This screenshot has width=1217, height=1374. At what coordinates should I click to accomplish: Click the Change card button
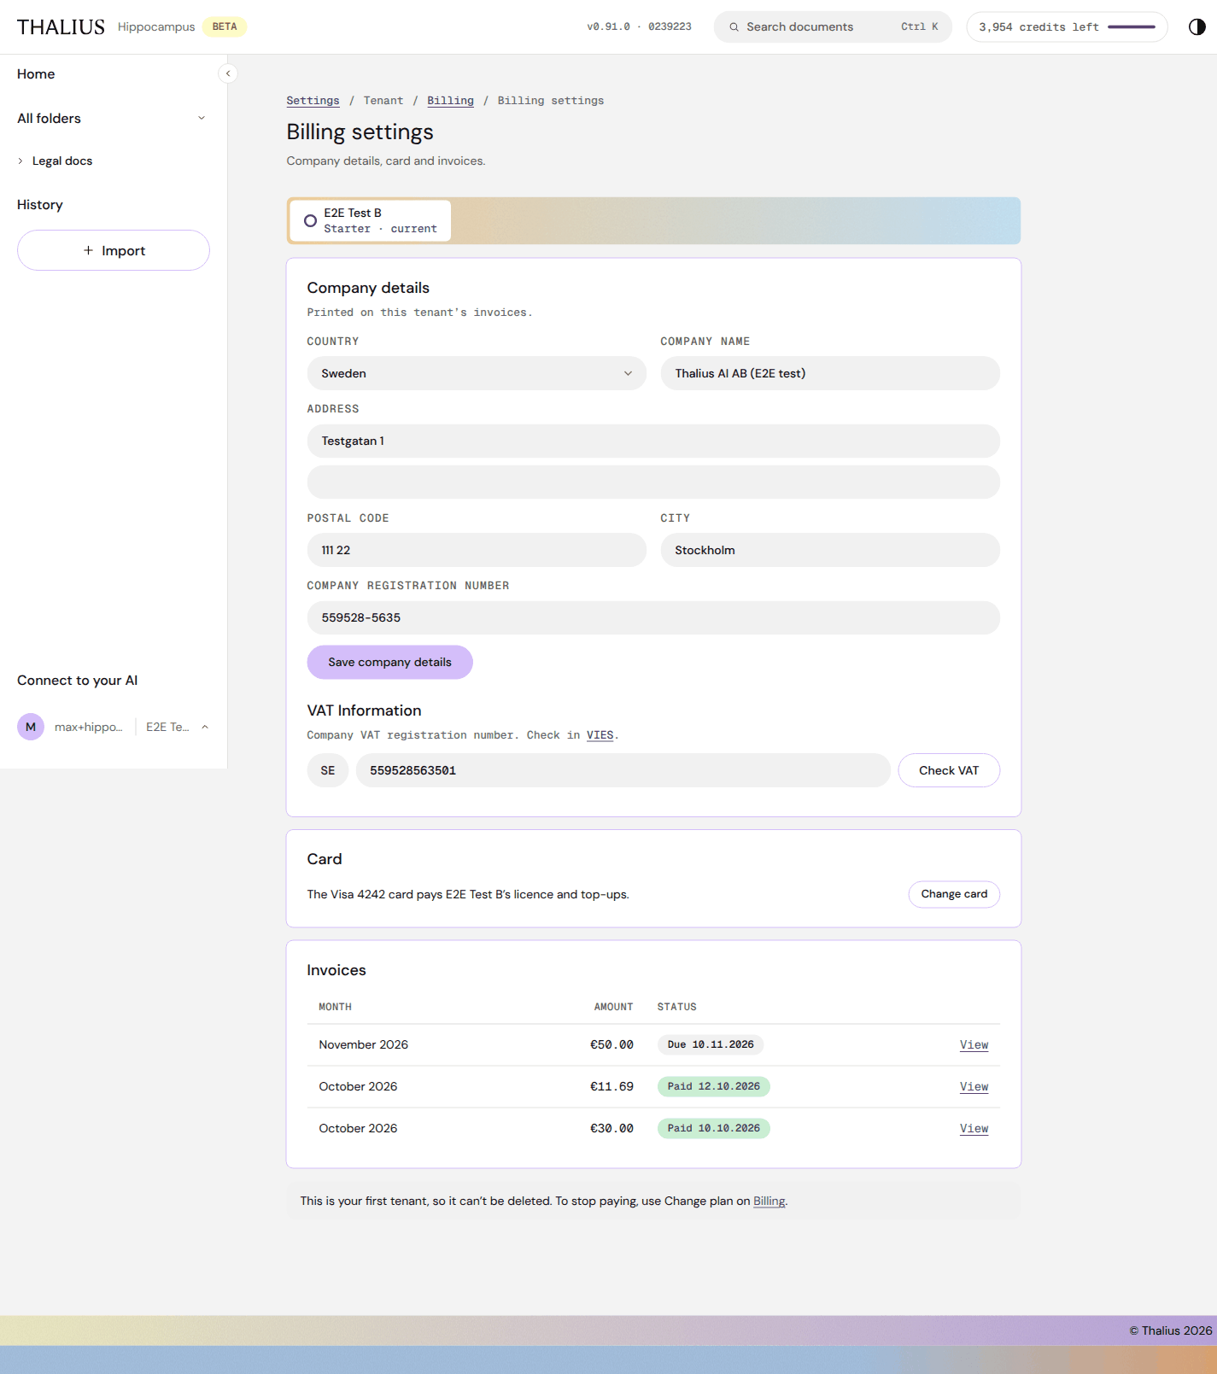[954, 894]
